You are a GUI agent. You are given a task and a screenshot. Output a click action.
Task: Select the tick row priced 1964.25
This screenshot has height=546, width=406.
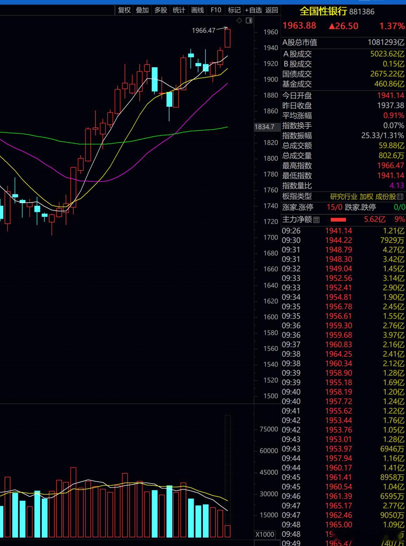click(343, 354)
